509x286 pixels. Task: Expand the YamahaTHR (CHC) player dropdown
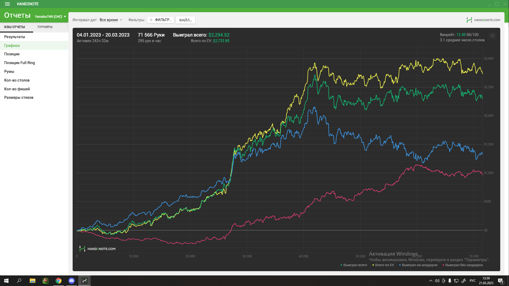(x=50, y=16)
